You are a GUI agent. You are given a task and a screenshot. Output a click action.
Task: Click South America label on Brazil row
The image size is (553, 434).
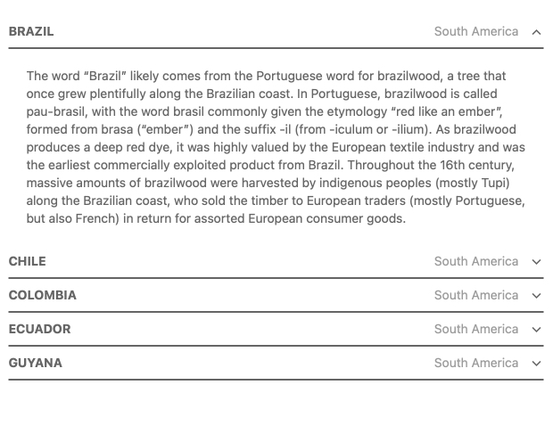tap(476, 32)
